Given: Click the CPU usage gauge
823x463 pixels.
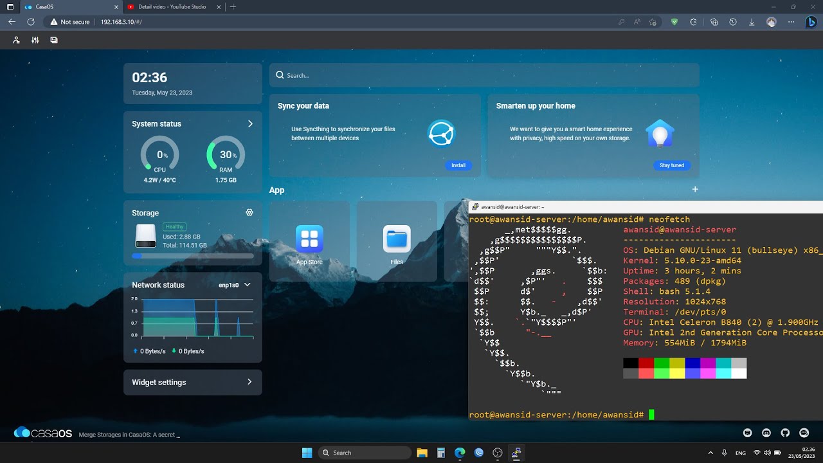Looking at the screenshot, I should tap(160, 155).
